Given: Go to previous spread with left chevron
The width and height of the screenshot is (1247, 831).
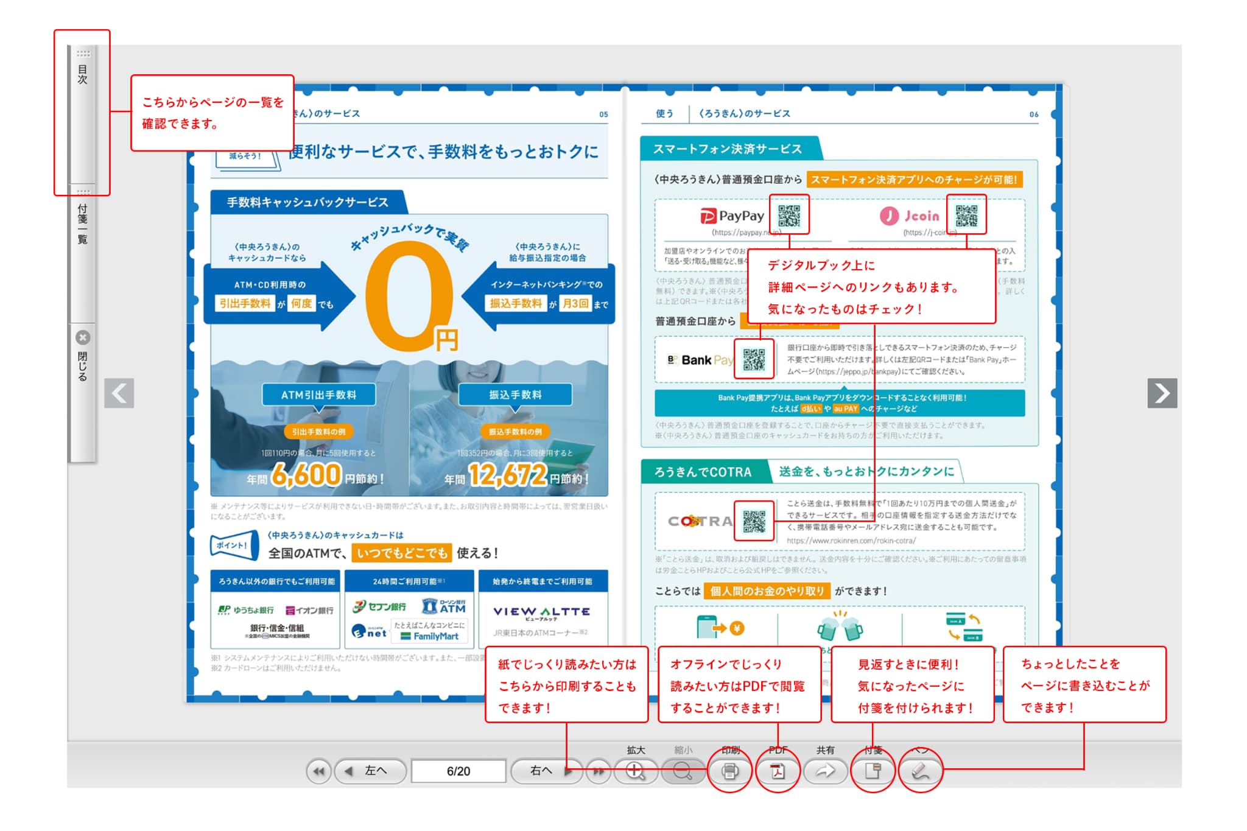Looking at the screenshot, I should pos(119,393).
